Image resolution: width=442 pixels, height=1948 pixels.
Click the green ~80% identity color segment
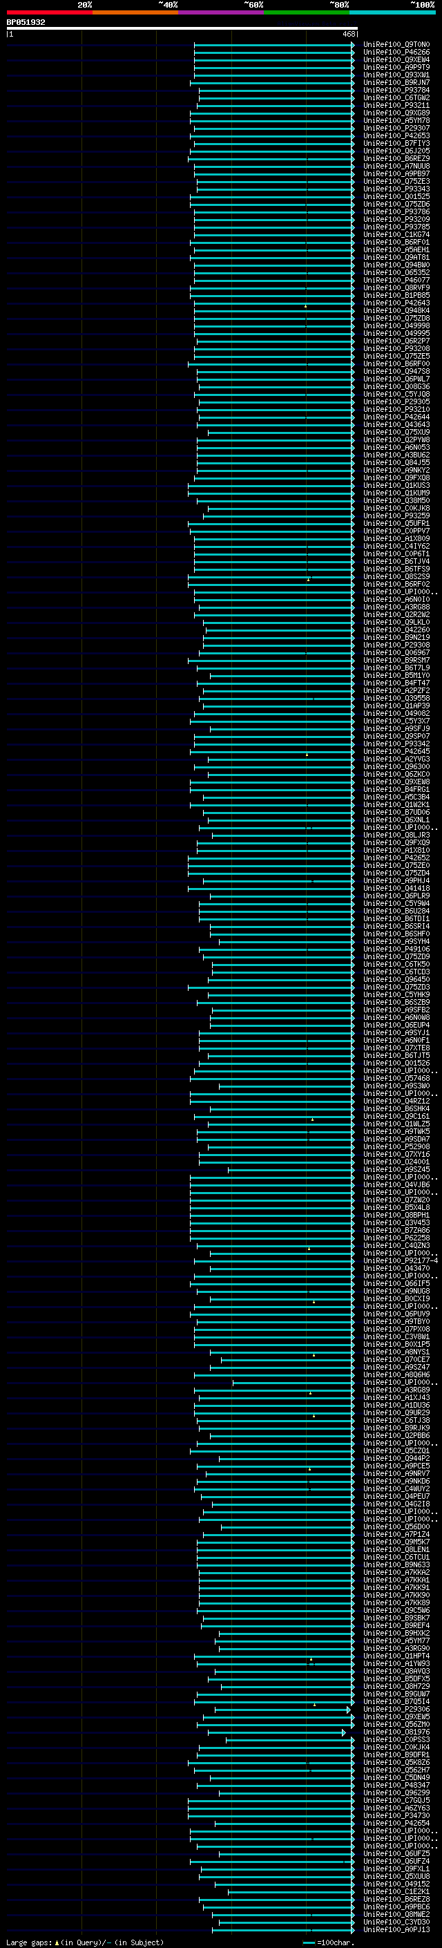click(307, 12)
